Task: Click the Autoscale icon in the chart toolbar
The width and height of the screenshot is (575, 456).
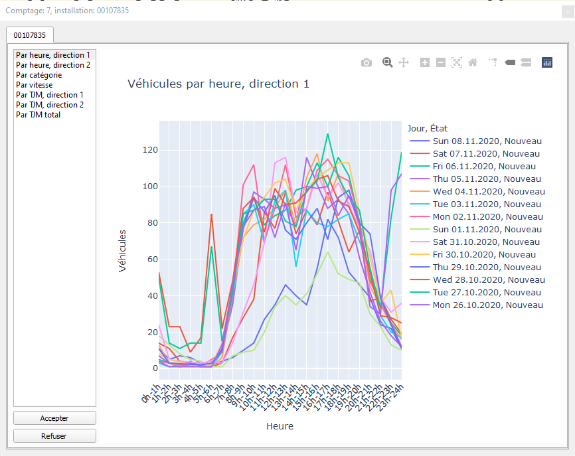Action: click(456, 62)
